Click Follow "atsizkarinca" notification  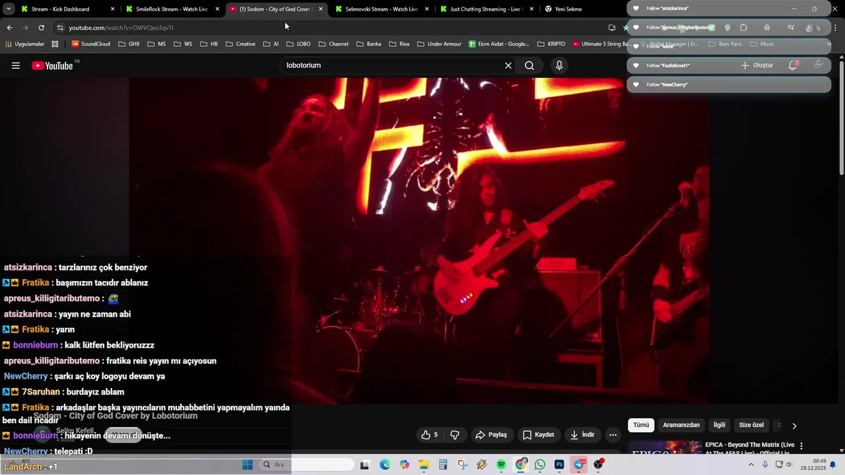pyautogui.click(x=729, y=9)
